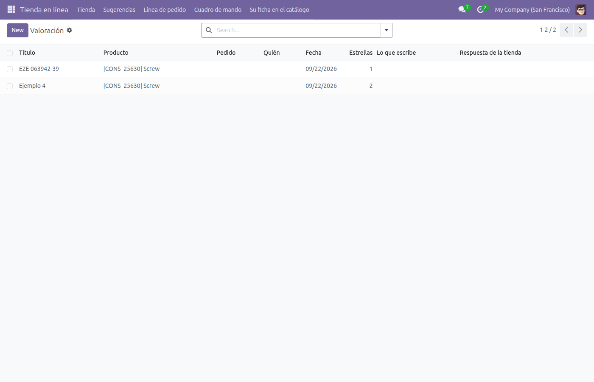The height and width of the screenshot is (382, 594).
Task: Click the search magnifier icon
Action: pos(209,30)
